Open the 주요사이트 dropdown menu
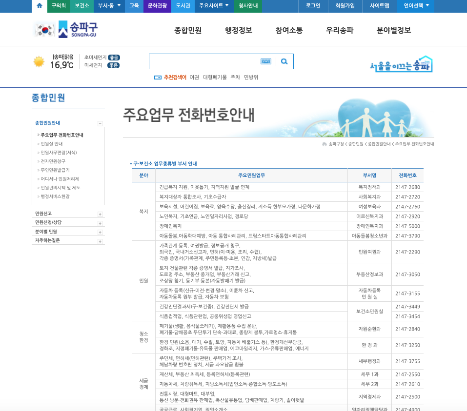Image resolution: width=467 pixels, height=411 pixels. pyautogui.click(x=214, y=6)
